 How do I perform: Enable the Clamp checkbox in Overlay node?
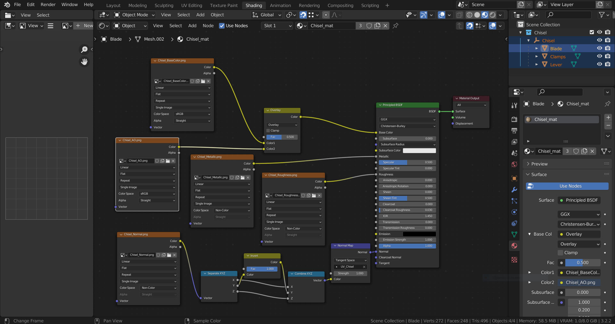coord(268,131)
